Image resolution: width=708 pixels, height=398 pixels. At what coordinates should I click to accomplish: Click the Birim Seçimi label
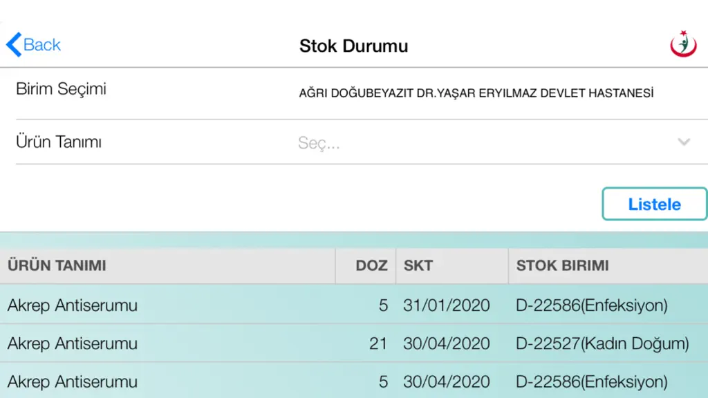pos(61,89)
